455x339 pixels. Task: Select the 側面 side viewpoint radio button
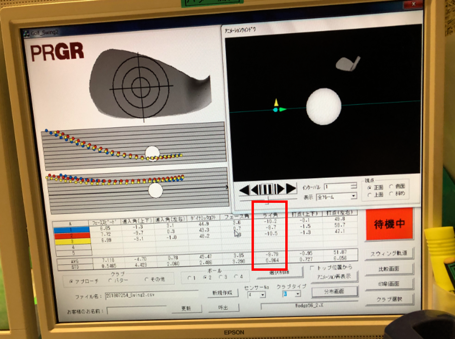(x=391, y=186)
